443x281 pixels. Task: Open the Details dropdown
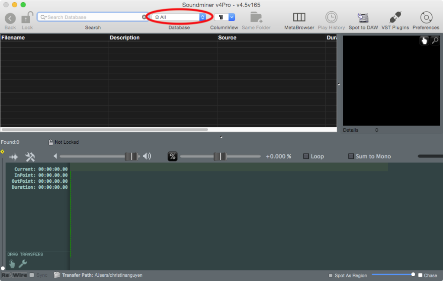coord(360,130)
